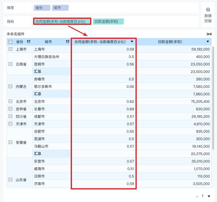Select the 成都市 city cell

point(52,116)
